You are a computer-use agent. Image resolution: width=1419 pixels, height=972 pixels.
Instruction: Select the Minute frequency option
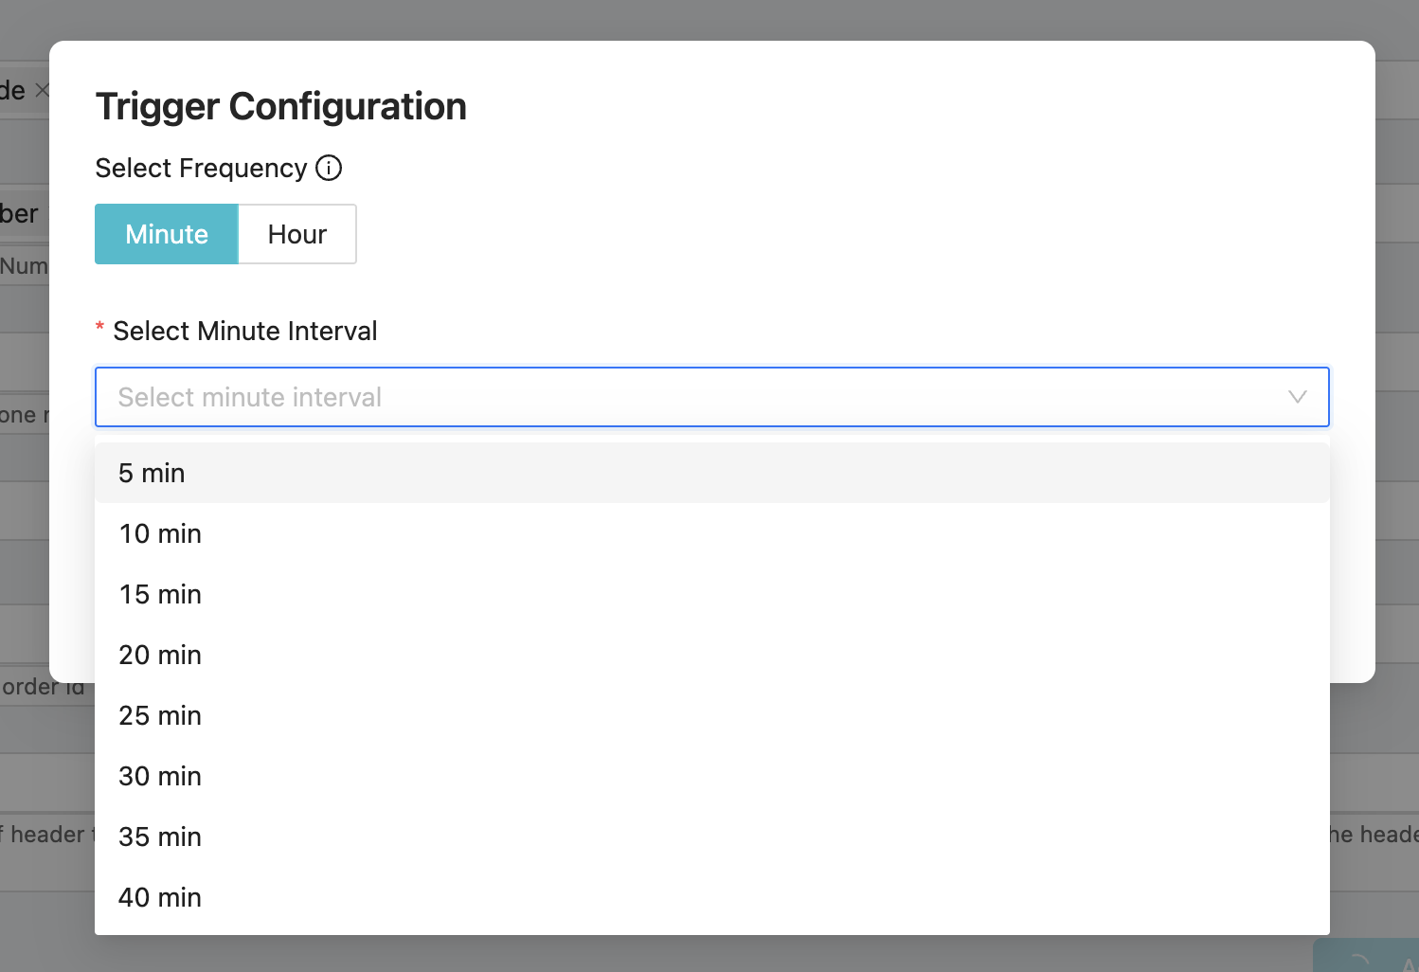pyautogui.click(x=167, y=234)
